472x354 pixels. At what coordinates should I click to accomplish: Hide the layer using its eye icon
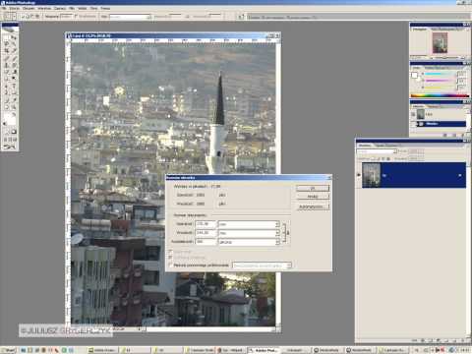(359, 175)
